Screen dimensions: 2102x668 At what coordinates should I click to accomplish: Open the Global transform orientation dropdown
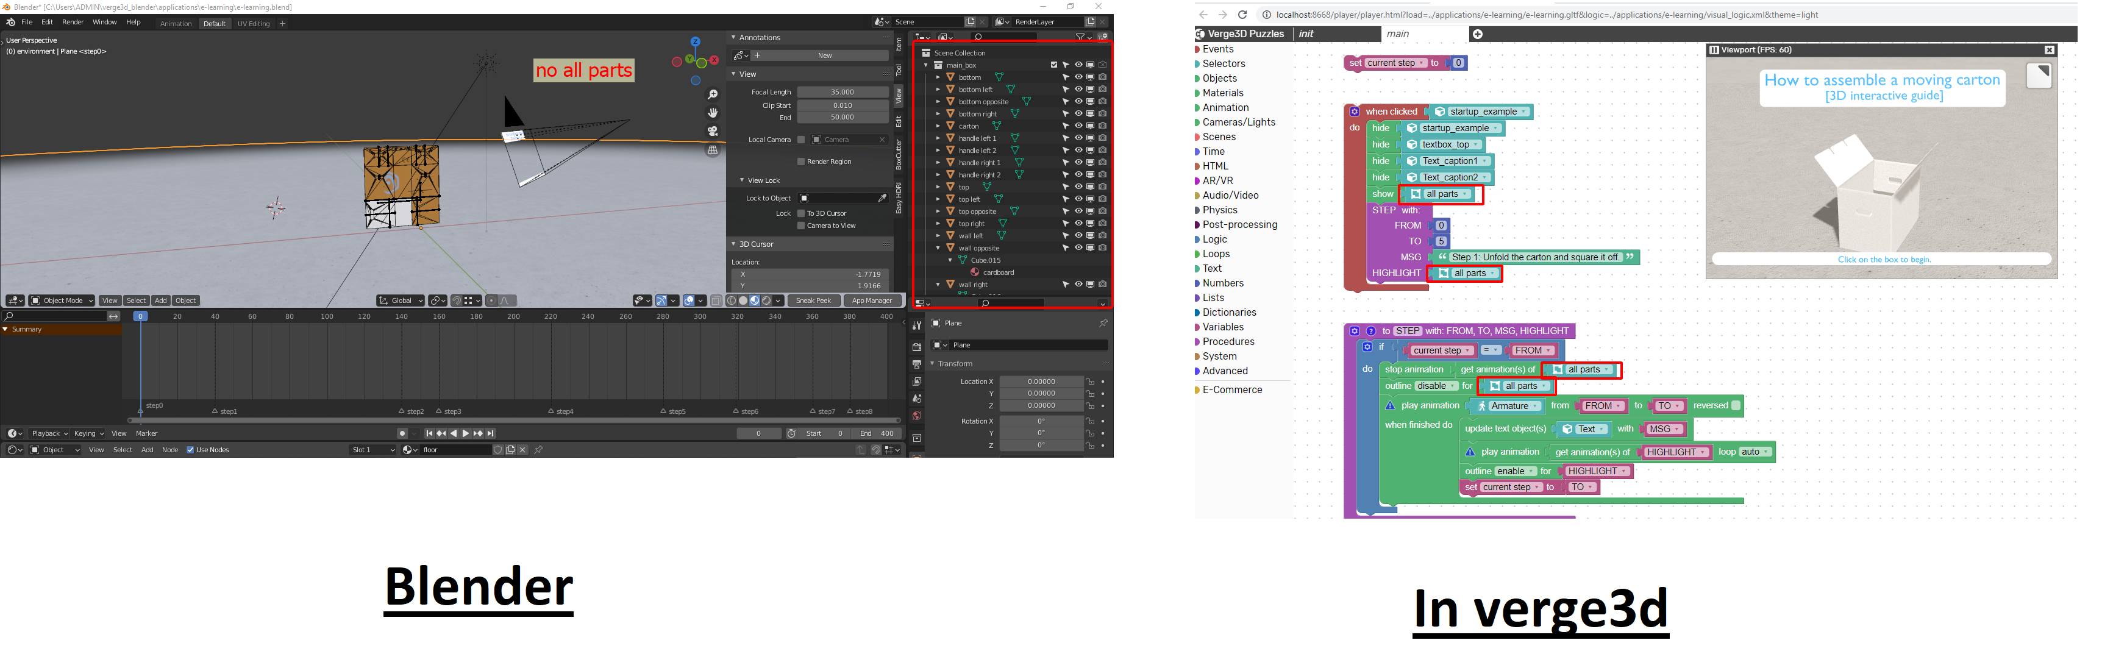(x=400, y=301)
